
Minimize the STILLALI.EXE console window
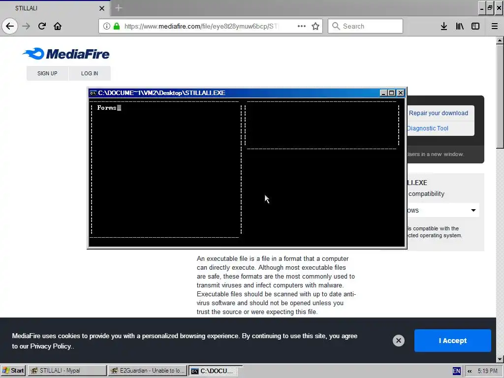tap(383, 93)
